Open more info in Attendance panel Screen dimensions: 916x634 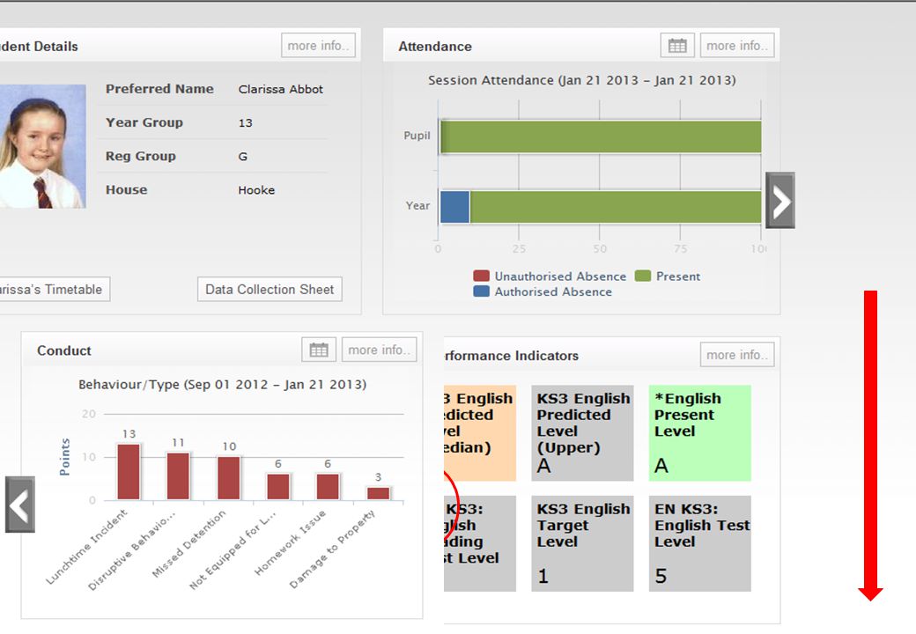[x=737, y=45]
